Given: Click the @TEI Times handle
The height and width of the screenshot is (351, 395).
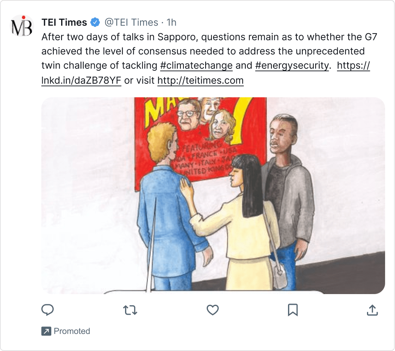Looking at the screenshot, I should tap(131, 23).
